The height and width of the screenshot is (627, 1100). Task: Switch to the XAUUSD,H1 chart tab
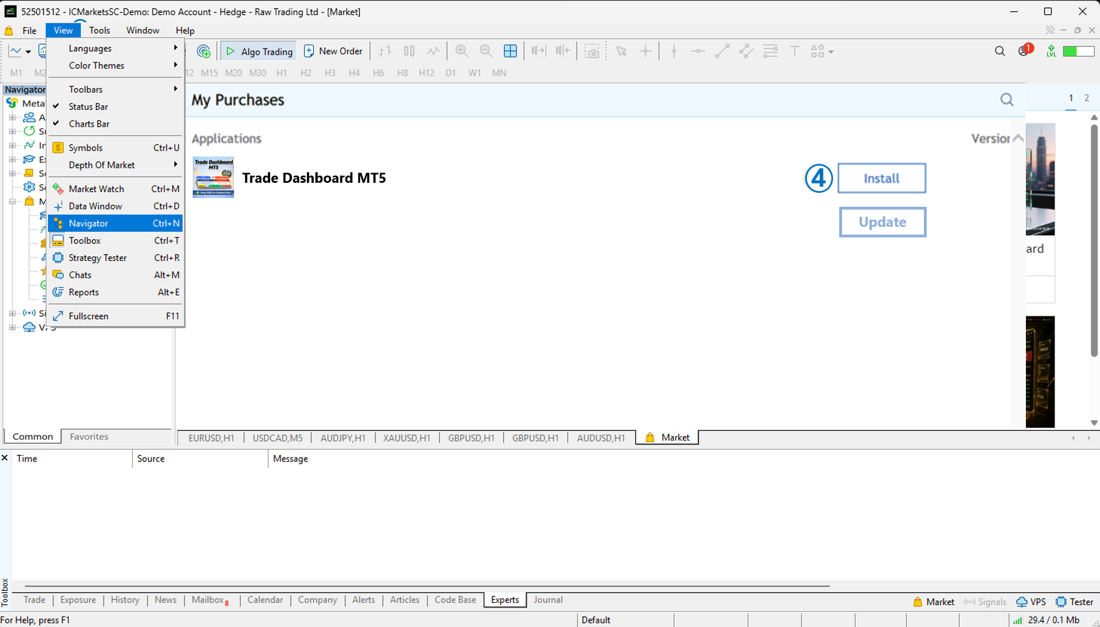point(407,438)
